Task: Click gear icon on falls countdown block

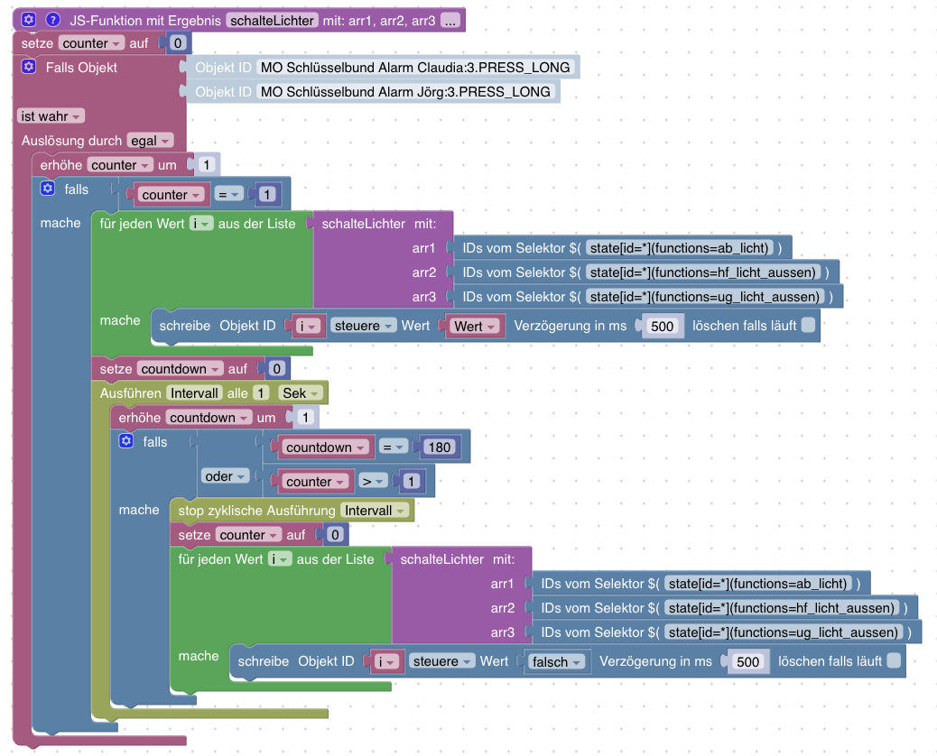Action: pyautogui.click(x=126, y=441)
